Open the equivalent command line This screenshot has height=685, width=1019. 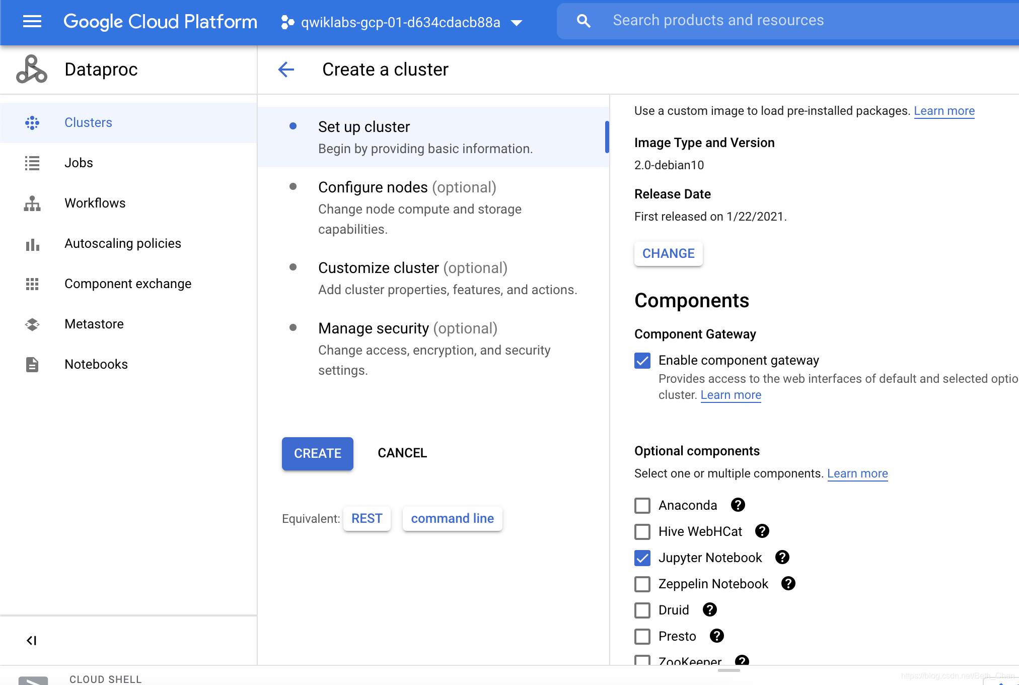[x=453, y=518]
